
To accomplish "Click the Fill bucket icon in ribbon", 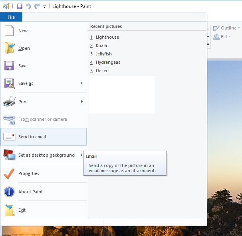I will pyautogui.click(x=216, y=37).
